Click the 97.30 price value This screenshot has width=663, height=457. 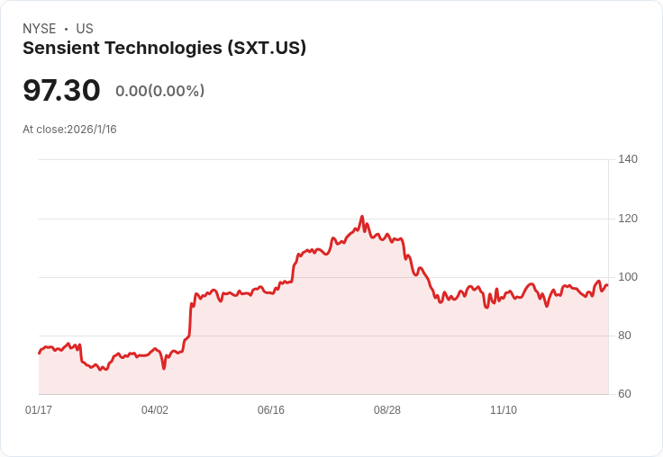[61, 90]
